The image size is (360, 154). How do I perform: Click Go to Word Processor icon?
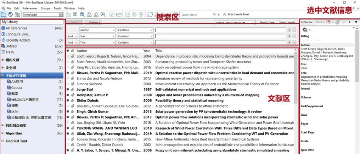141,15
